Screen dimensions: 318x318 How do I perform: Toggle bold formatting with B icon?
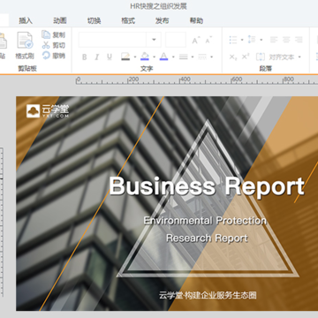[84, 57]
